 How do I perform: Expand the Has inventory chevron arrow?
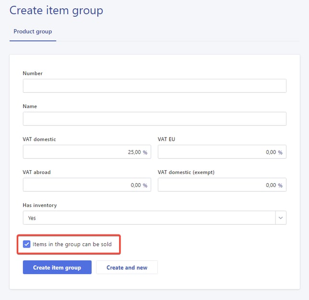click(x=280, y=218)
